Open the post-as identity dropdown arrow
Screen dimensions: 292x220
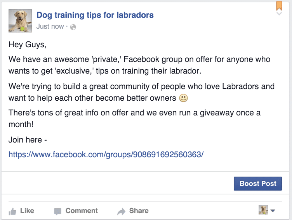273,211
